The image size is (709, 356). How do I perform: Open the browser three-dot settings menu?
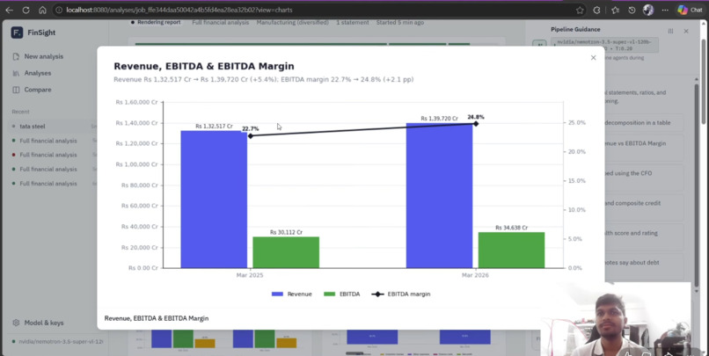665,10
